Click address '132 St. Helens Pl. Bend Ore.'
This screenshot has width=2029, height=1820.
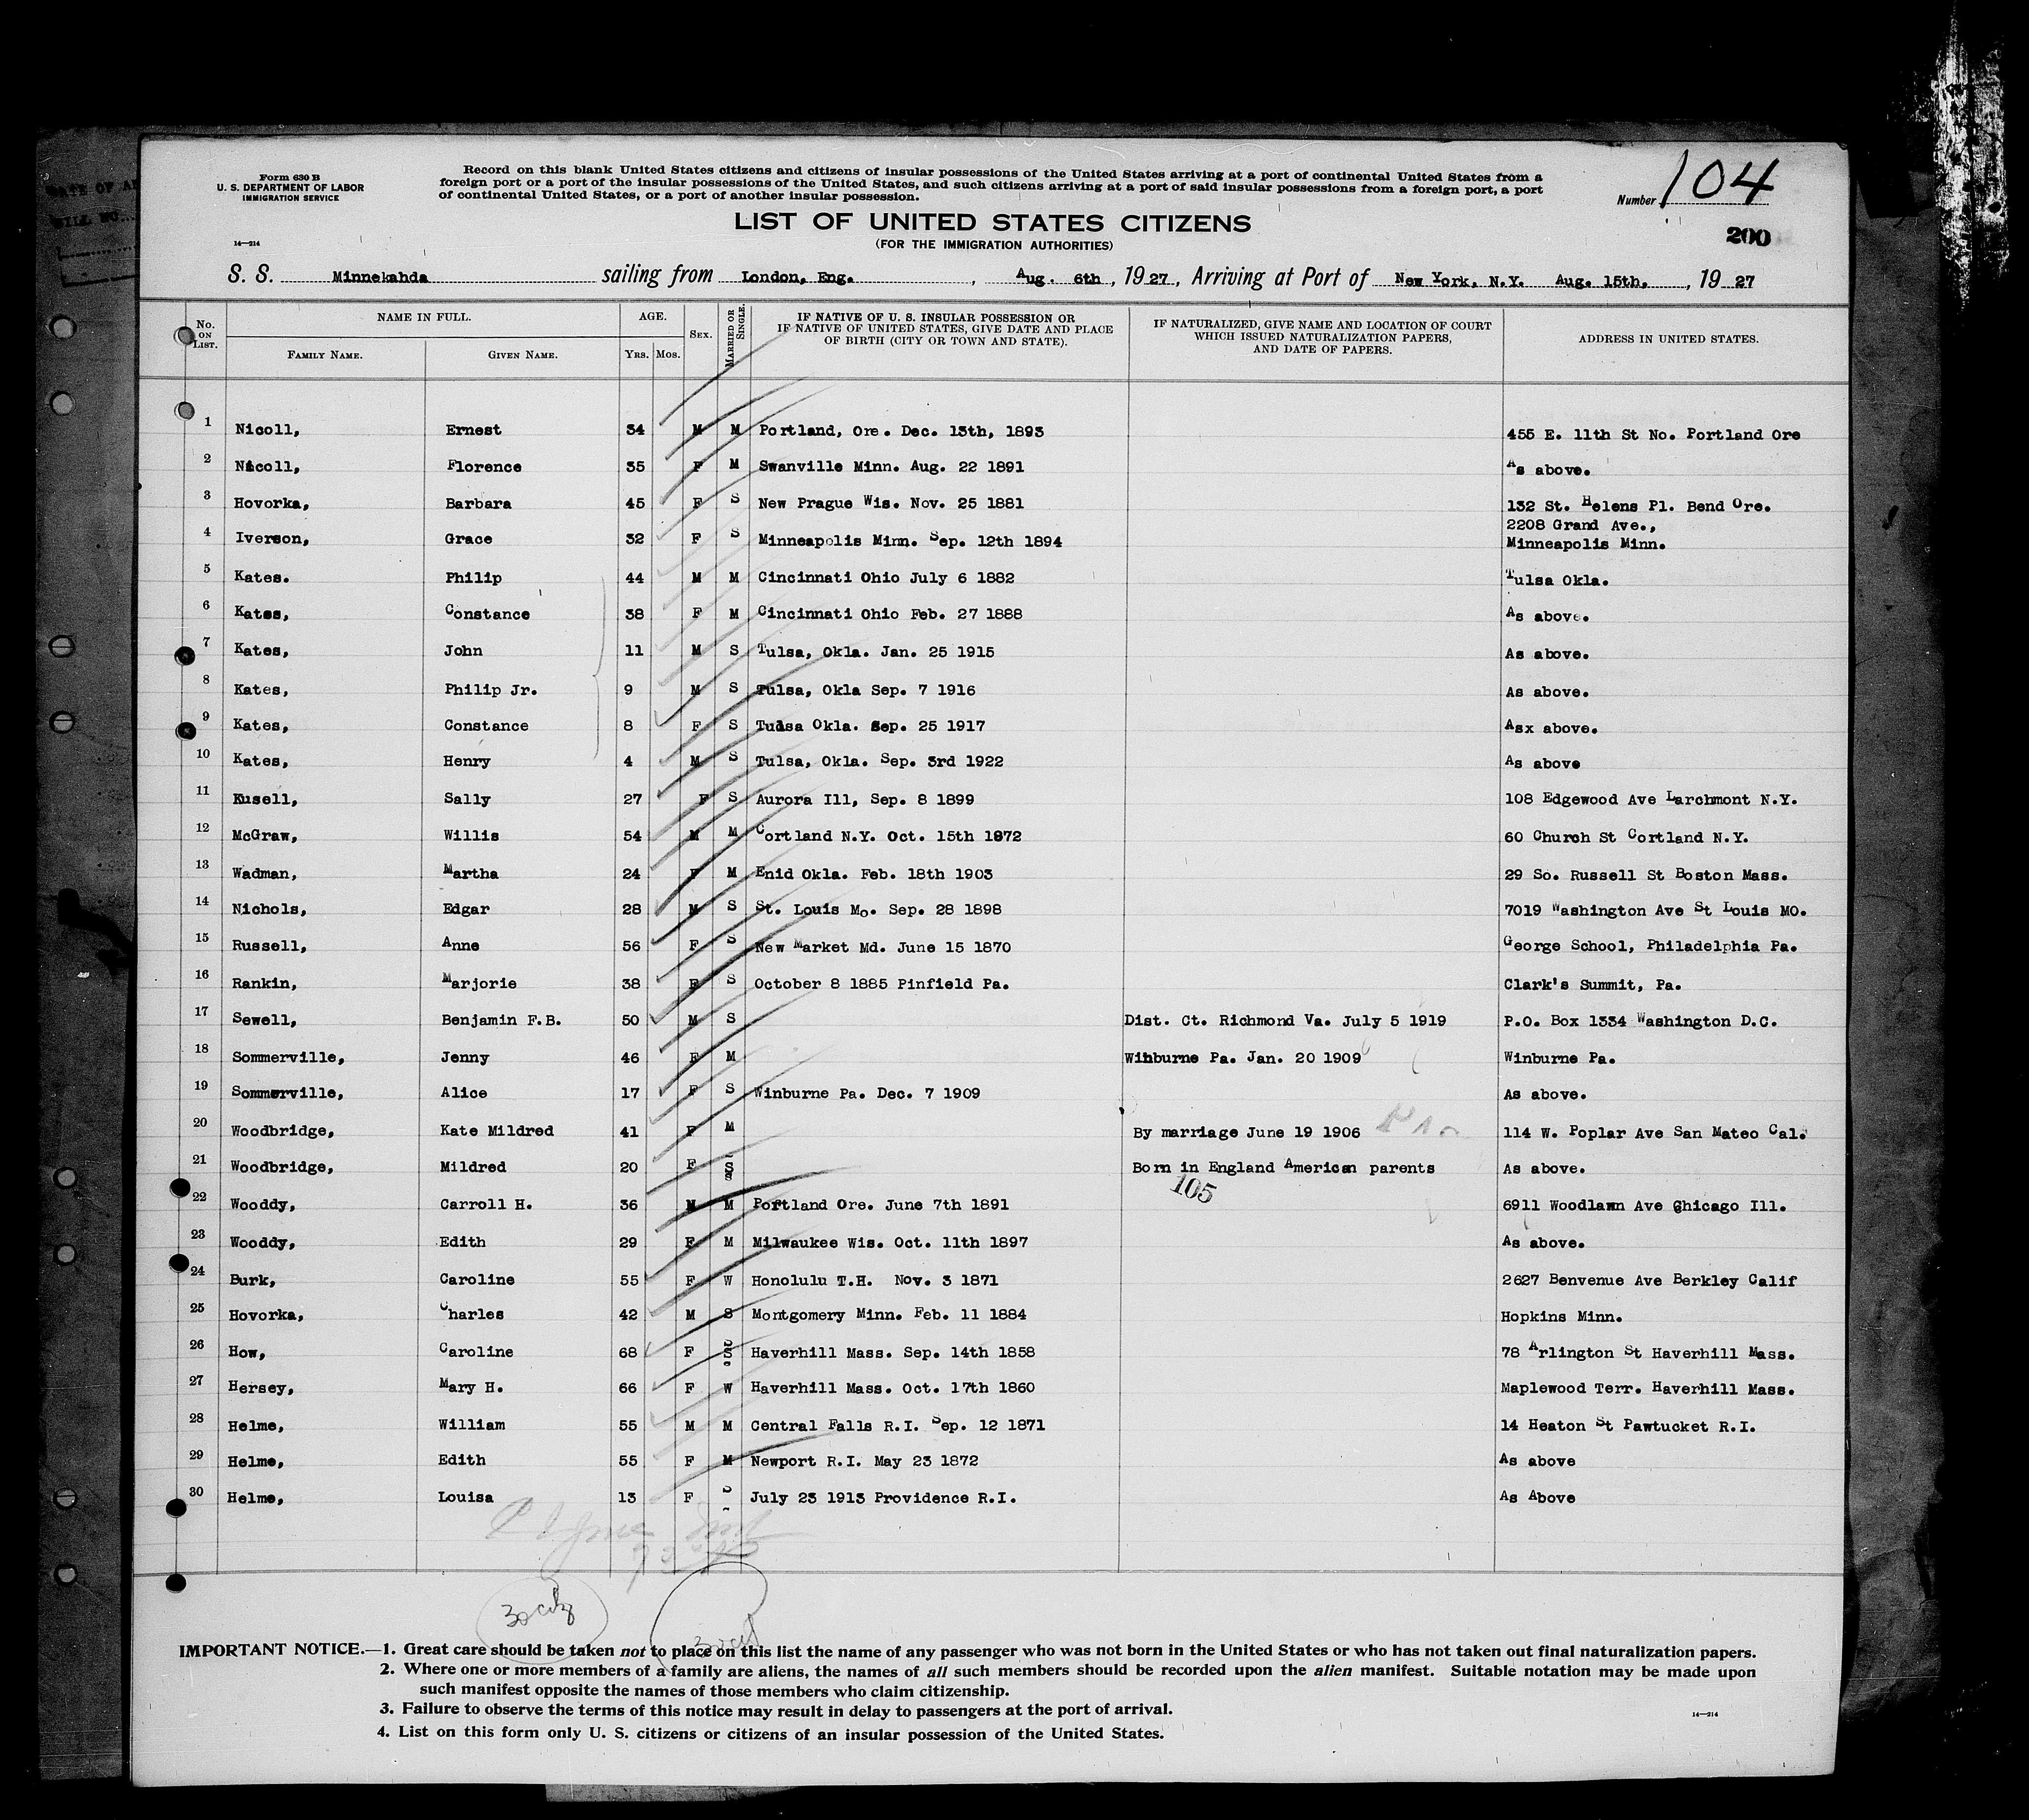pyautogui.click(x=1638, y=506)
